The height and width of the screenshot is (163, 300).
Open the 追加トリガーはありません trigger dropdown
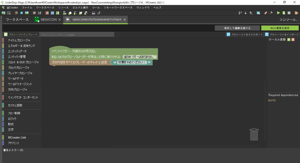(139, 56)
